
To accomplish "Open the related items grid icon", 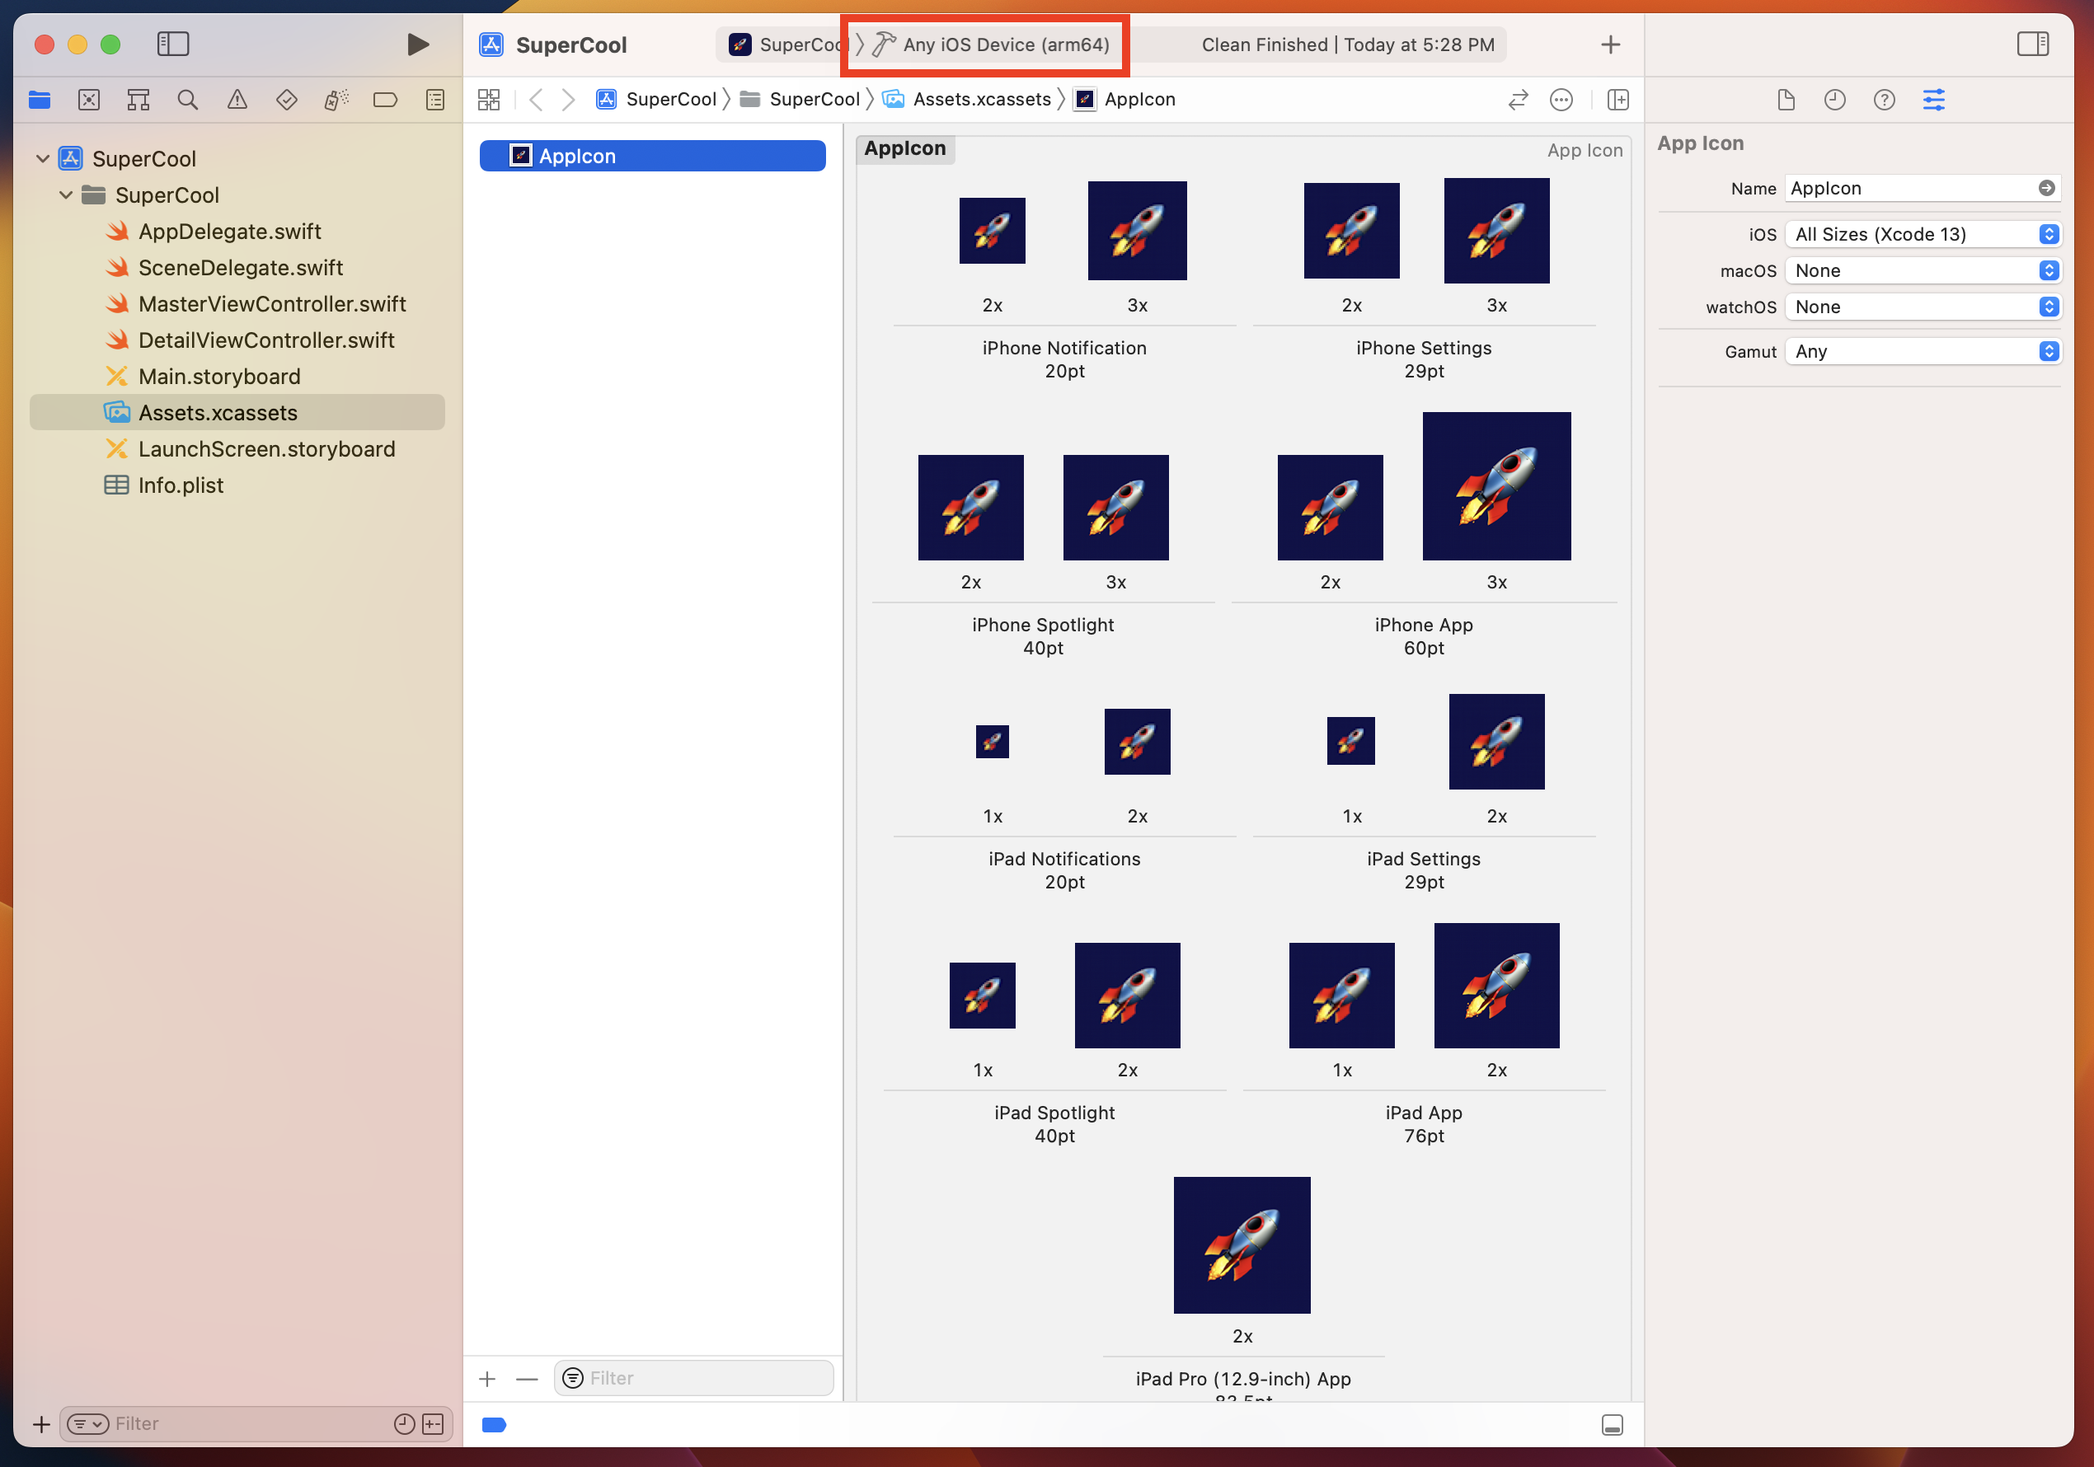I will [x=489, y=100].
